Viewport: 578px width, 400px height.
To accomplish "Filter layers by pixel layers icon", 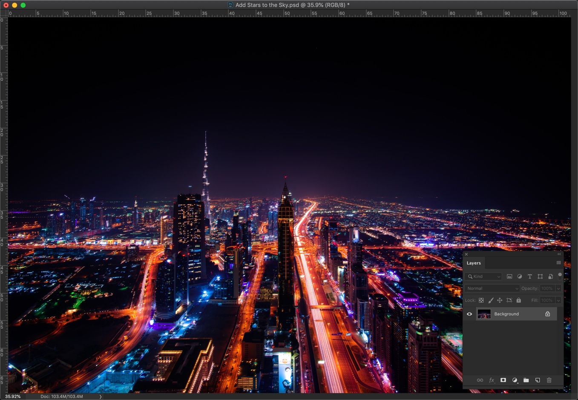I will [x=509, y=276].
